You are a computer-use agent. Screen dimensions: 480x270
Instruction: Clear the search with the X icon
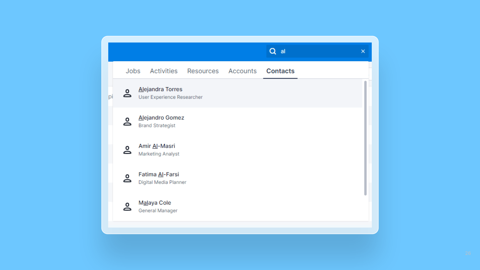(363, 51)
